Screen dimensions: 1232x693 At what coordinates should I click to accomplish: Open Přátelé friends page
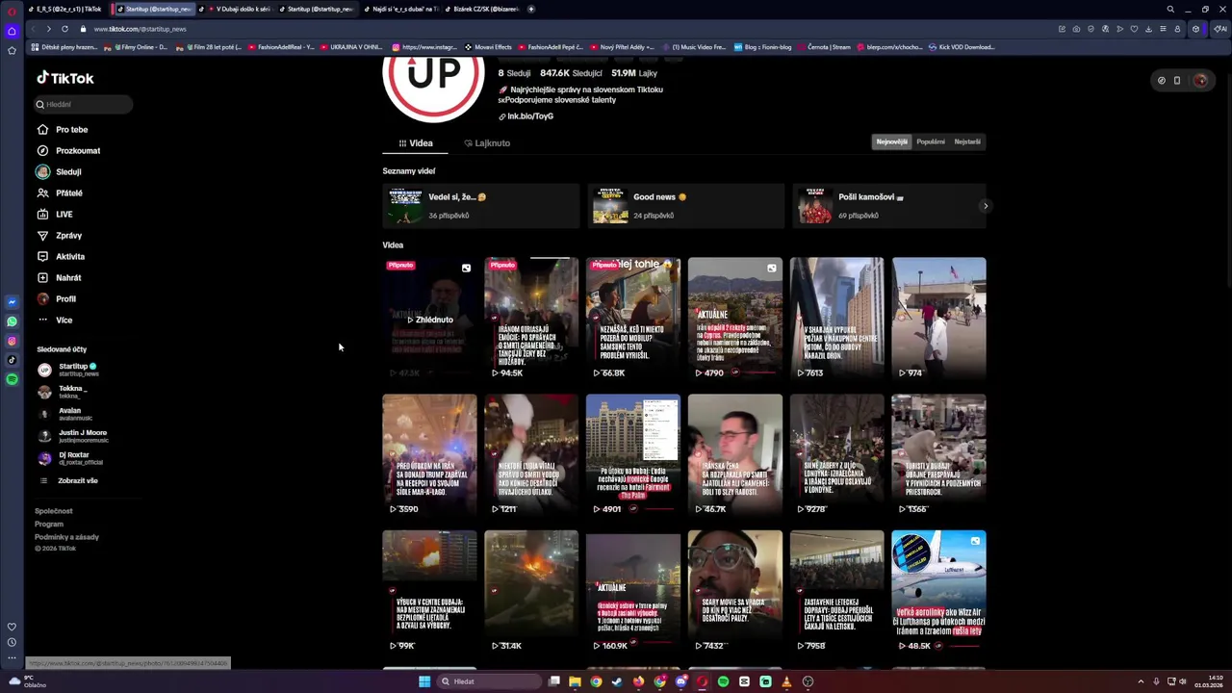click(60, 192)
